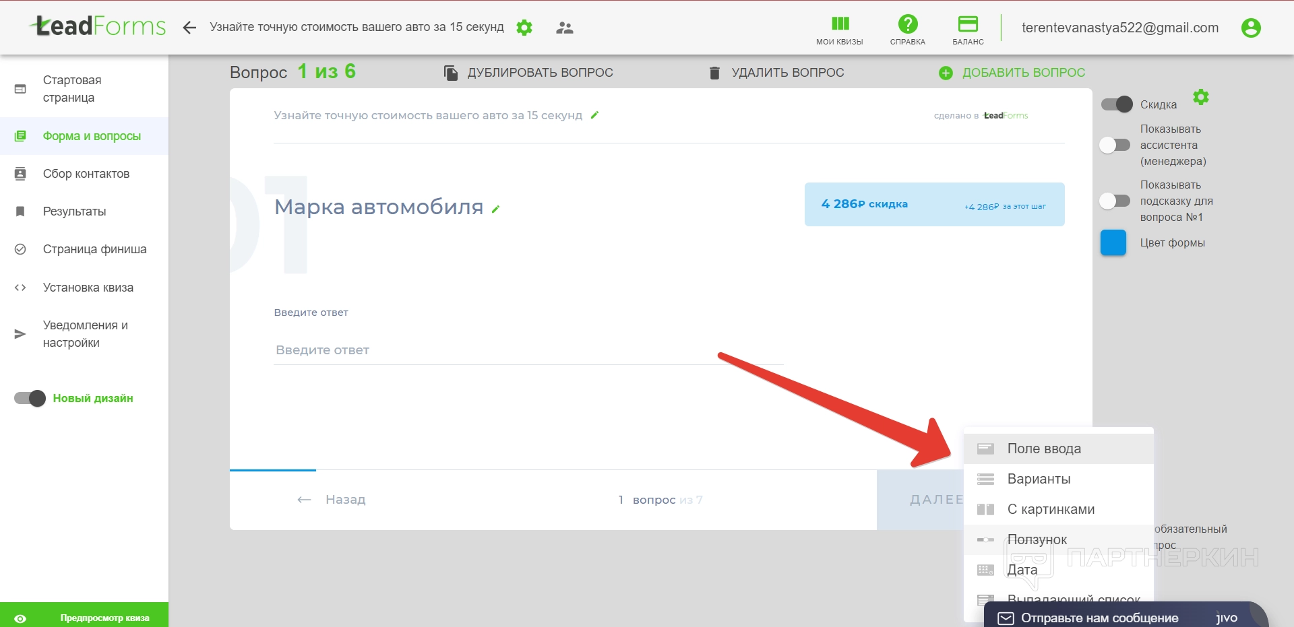
Task: Open Уведомления и настройки section
Action: (84, 334)
